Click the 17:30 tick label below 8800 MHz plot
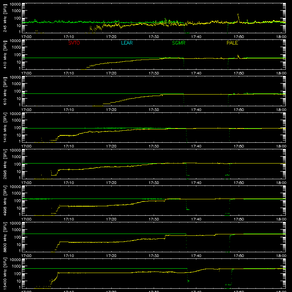292x292 pixels. tap(154, 256)
